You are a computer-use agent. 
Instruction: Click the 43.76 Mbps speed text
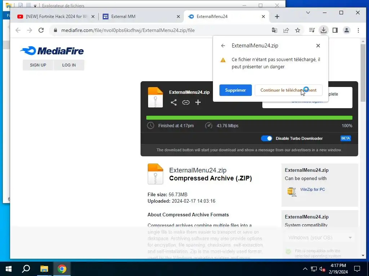pyautogui.click(x=228, y=126)
